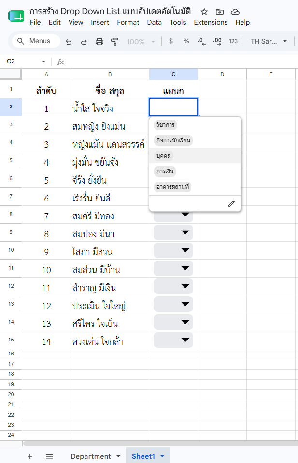Open more number formats 123
The height and width of the screenshot is (463, 298).
(x=233, y=41)
